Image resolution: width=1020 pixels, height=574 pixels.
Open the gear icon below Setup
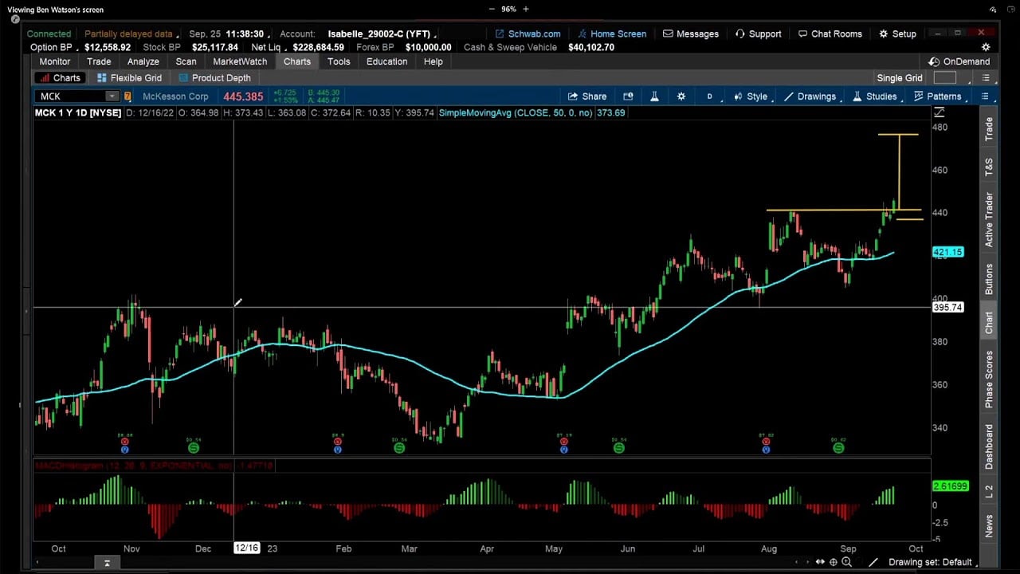(986, 47)
